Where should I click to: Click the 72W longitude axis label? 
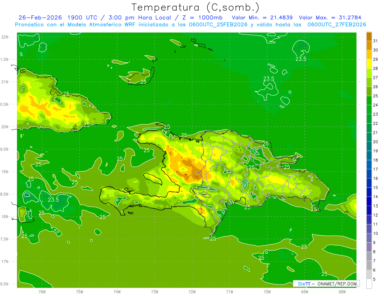pyautogui.click(x=192, y=292)
